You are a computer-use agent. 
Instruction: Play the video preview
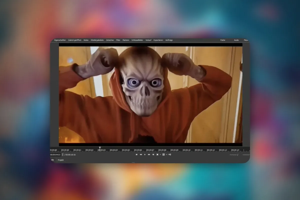click(145, 154)
